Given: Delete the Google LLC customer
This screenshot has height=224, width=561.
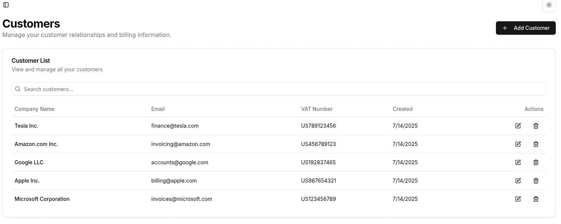Looking at the screenshot, I should [536, 162].
